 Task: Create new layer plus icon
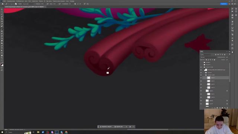(225, 108)
